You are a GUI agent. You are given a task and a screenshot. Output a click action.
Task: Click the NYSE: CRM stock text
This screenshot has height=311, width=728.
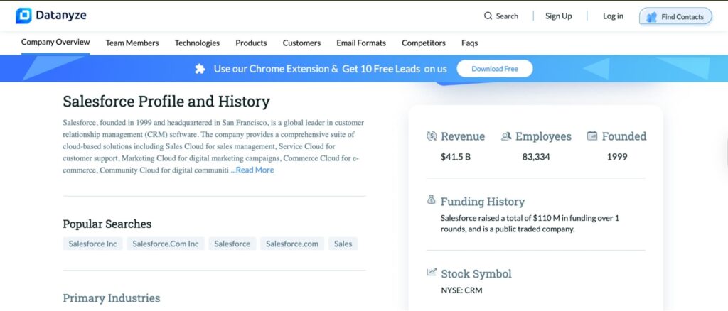point(461,290)
